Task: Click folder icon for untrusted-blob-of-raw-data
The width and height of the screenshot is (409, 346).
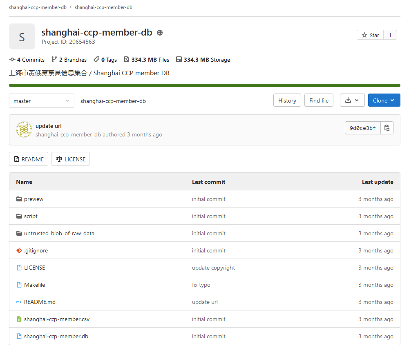Action: point(19,233)
